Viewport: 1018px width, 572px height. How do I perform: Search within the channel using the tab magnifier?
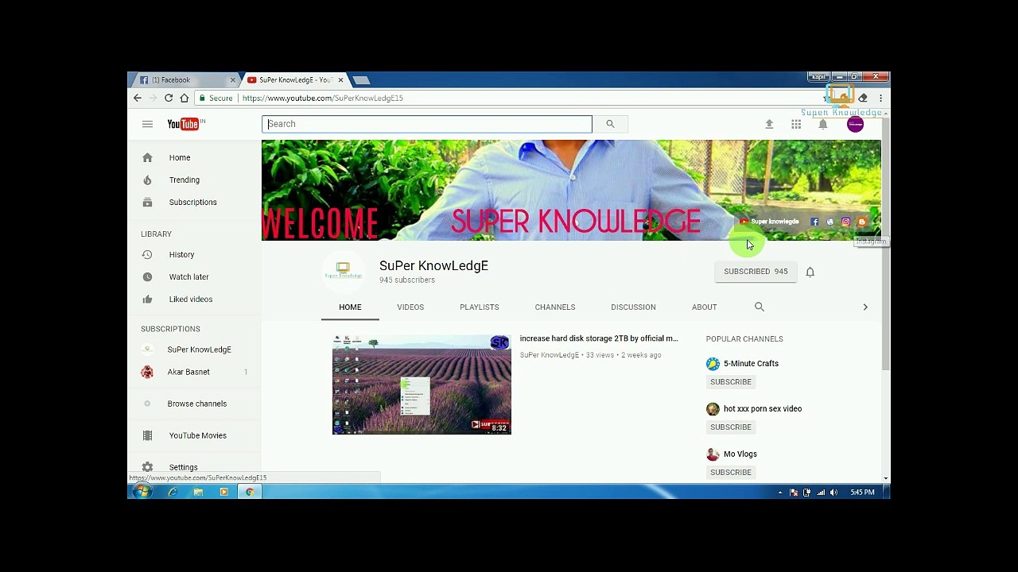[x=760, y=307]
